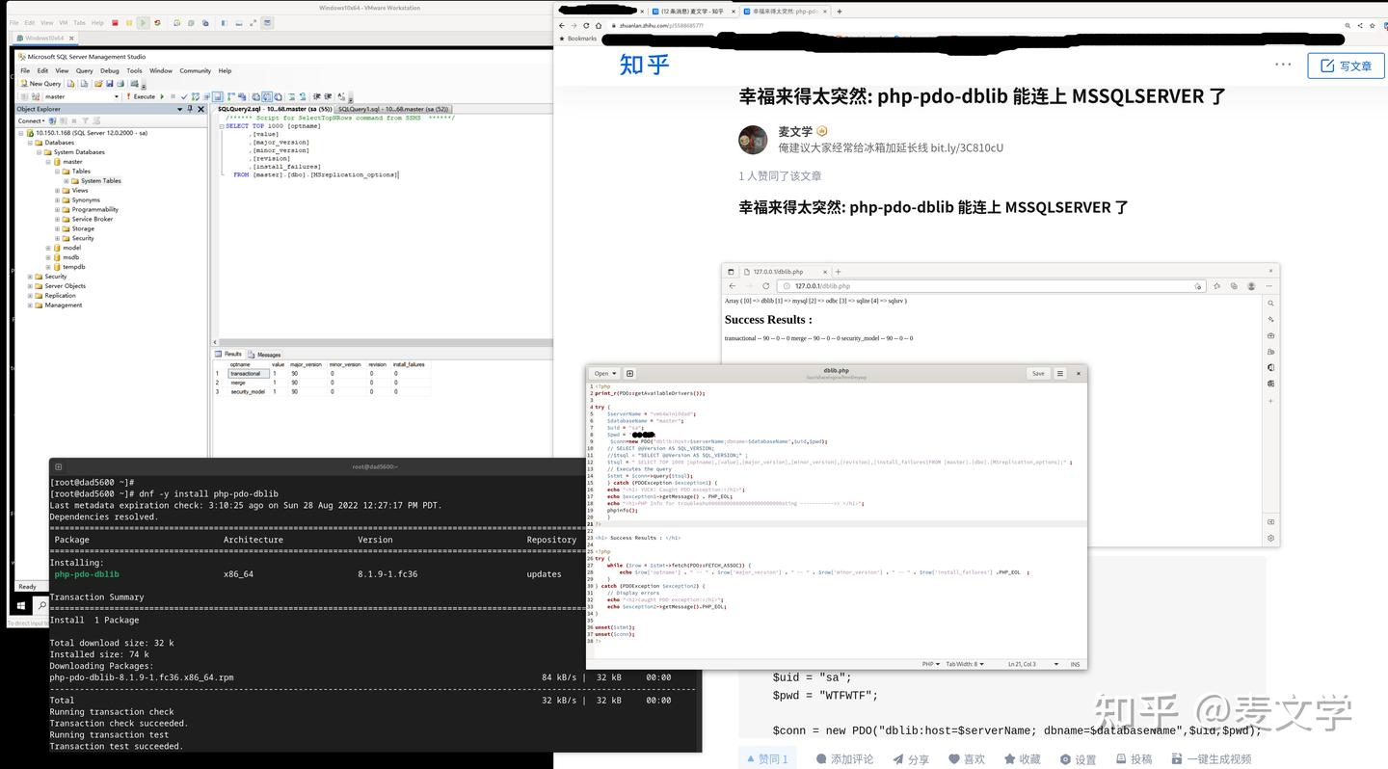The image size is (1388, 769).
Task: Switch to the SQLQuery2.sql tab
Action: click(x=274, y=109)
